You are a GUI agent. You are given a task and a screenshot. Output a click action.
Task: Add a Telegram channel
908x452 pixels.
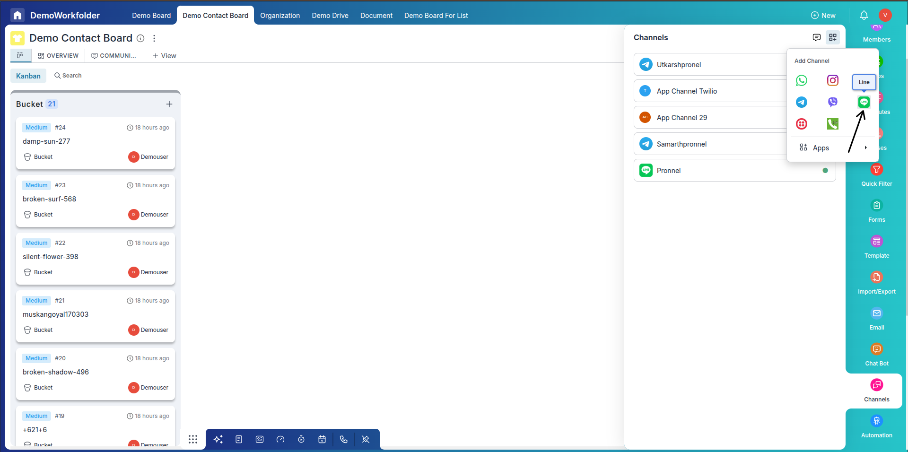point(802,102)
